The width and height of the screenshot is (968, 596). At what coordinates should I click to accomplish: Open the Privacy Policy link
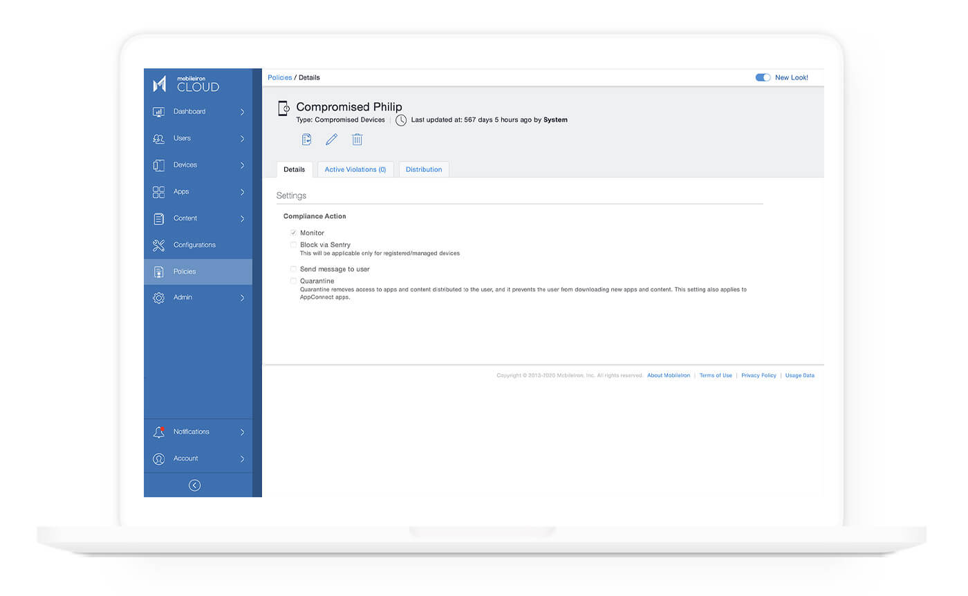[x=758, y=375]
